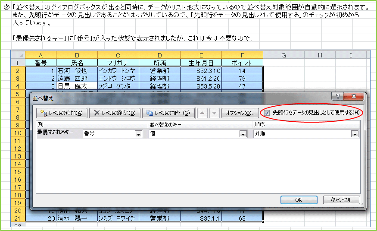Click the help question mark button in dialog

coord(337,96)
